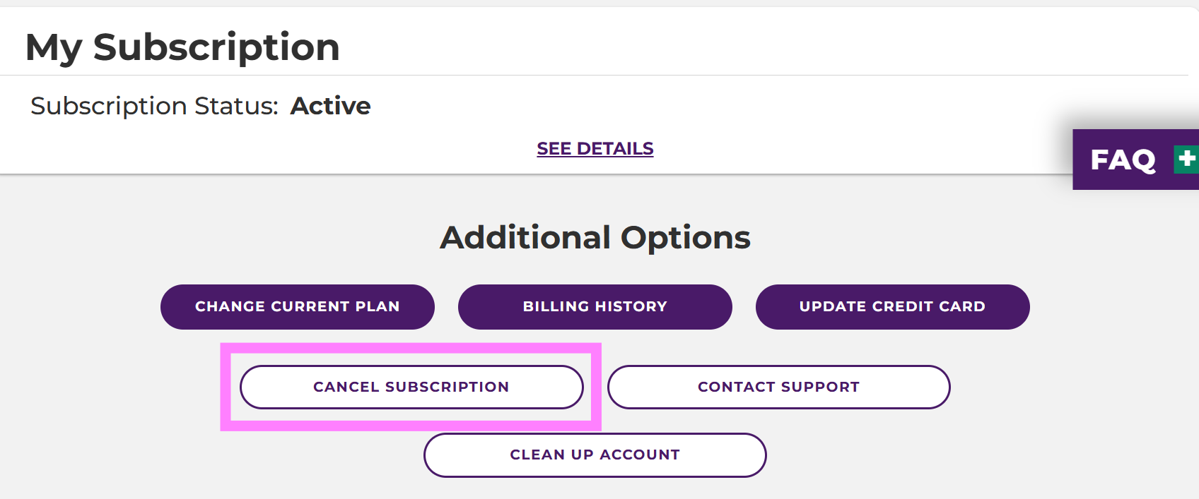The image size is (1199, 499).
Task: Click the white FAQ text label
Action: [x=1123, y=160]
